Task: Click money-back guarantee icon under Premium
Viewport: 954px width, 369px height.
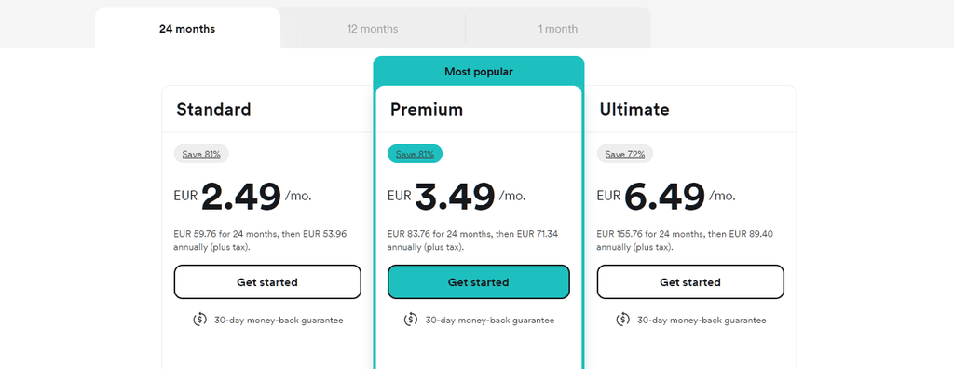Action: coord(411,319)
